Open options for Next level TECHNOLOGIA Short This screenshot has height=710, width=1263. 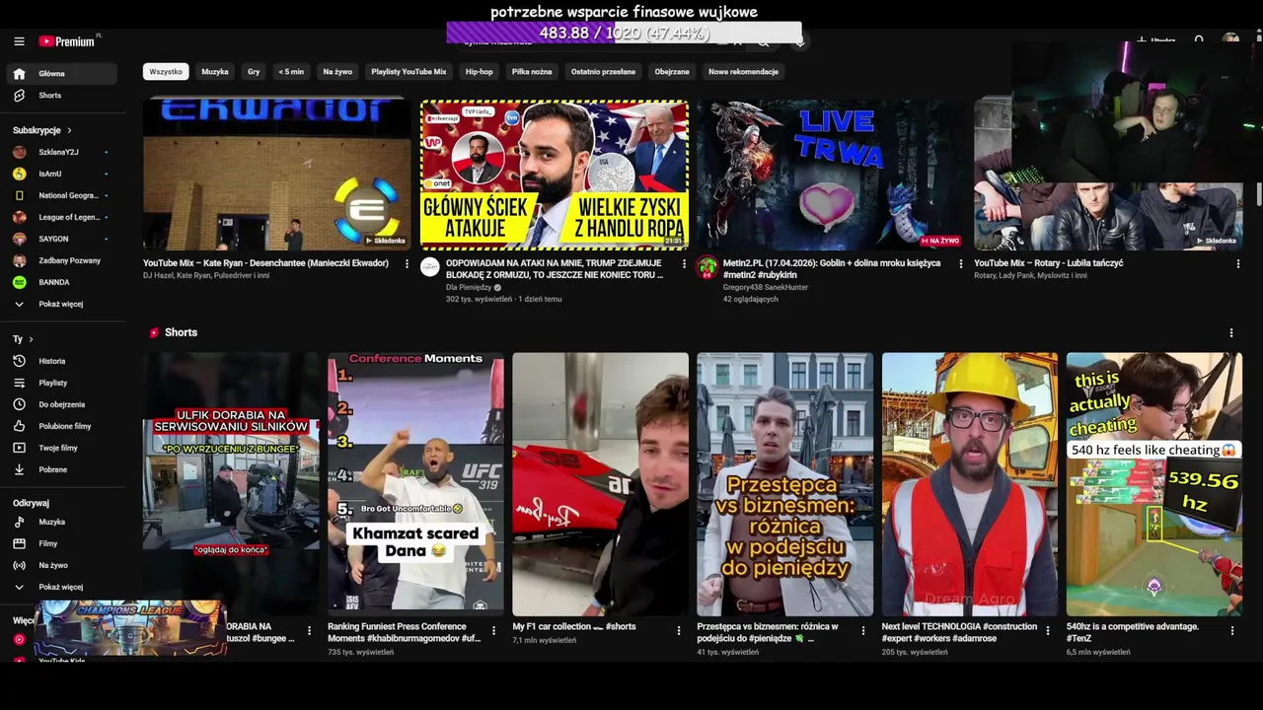pos(1047,630)
